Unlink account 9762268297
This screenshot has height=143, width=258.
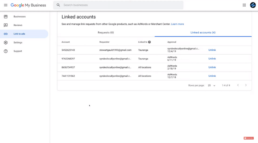[x=212, y=59]
